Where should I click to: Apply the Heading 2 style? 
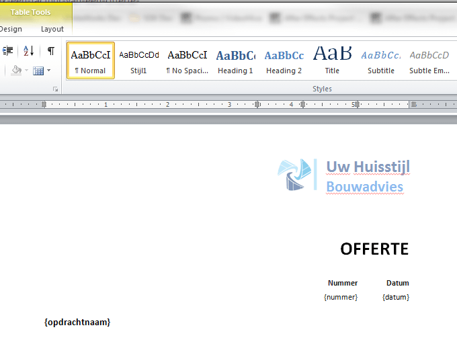coord(284,60)
